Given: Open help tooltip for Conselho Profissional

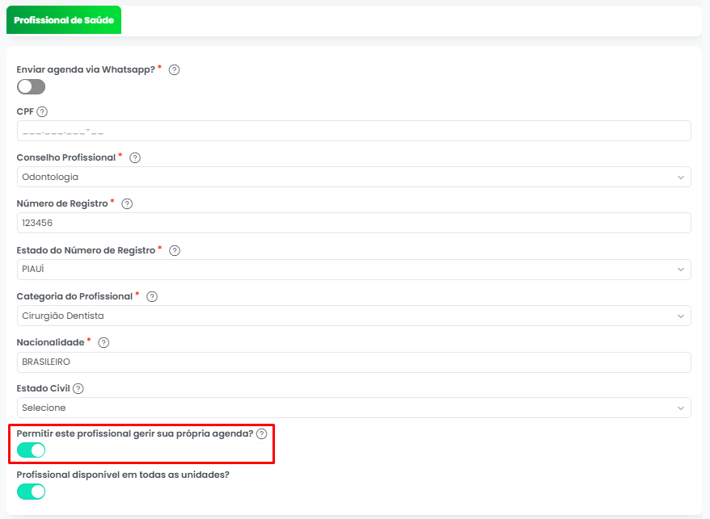Looking at the screenshot, I should pos(135,158).
